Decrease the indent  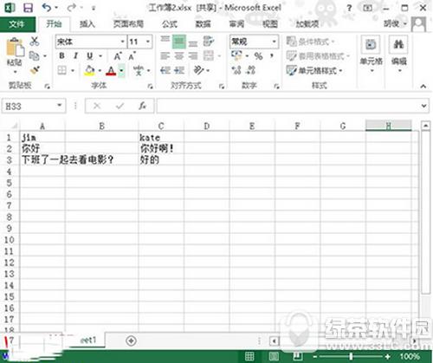click(x=165, y=70)
